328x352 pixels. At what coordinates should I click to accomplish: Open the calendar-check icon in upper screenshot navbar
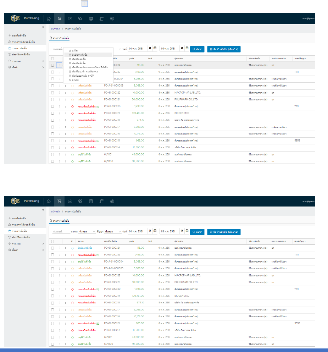(70, 19)
